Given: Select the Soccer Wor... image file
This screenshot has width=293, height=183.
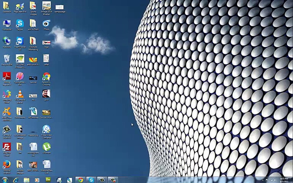Looking at the screenshot, I should pos(46,114).
